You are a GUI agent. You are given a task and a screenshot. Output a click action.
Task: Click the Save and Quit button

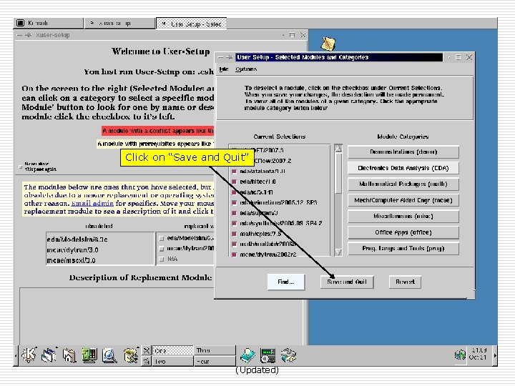click(x=347, y=282)
